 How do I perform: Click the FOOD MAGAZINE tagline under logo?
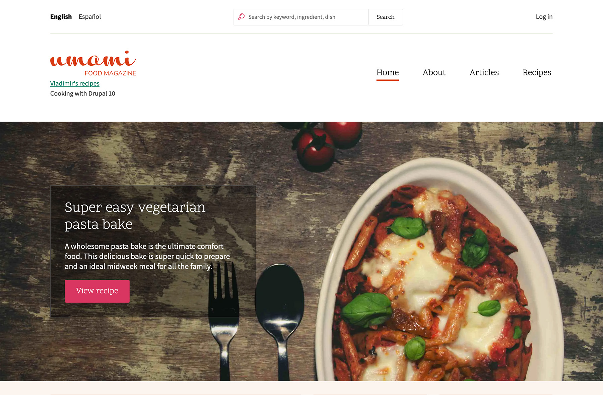[110, 73]
